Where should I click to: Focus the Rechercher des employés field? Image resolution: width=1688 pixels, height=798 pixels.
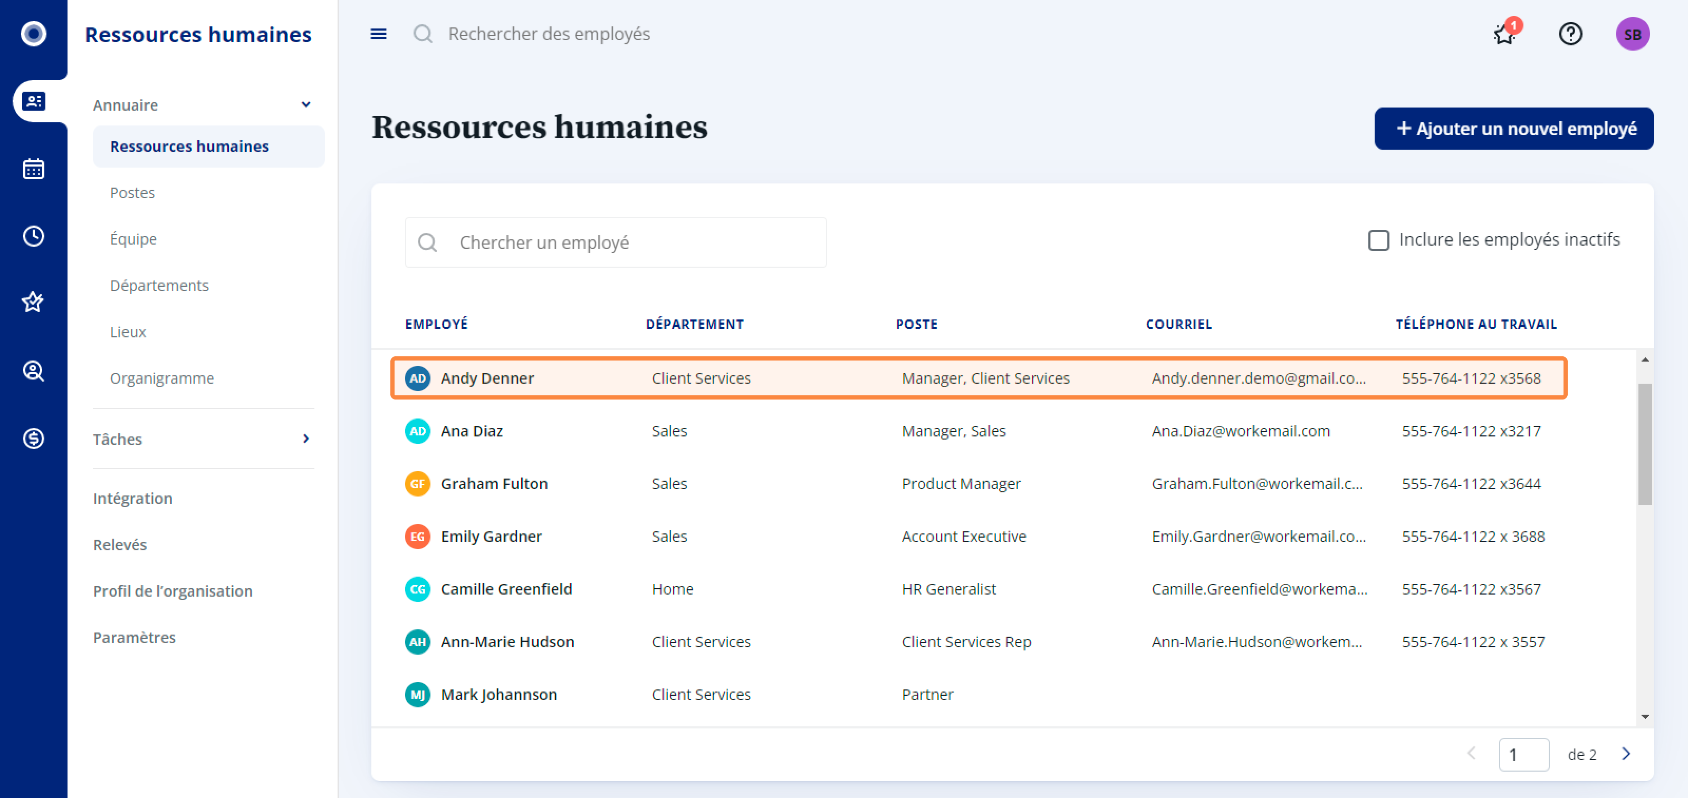click(549, 34)
